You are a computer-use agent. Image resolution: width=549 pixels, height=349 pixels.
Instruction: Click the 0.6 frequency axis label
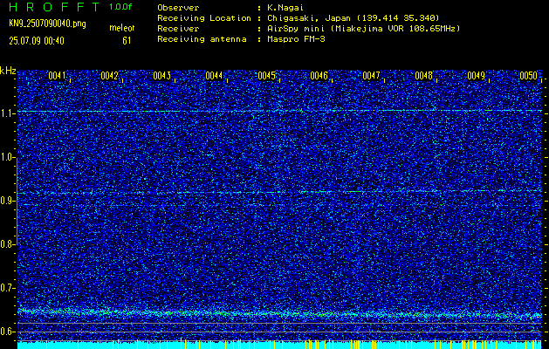click(x=7, y=332)
